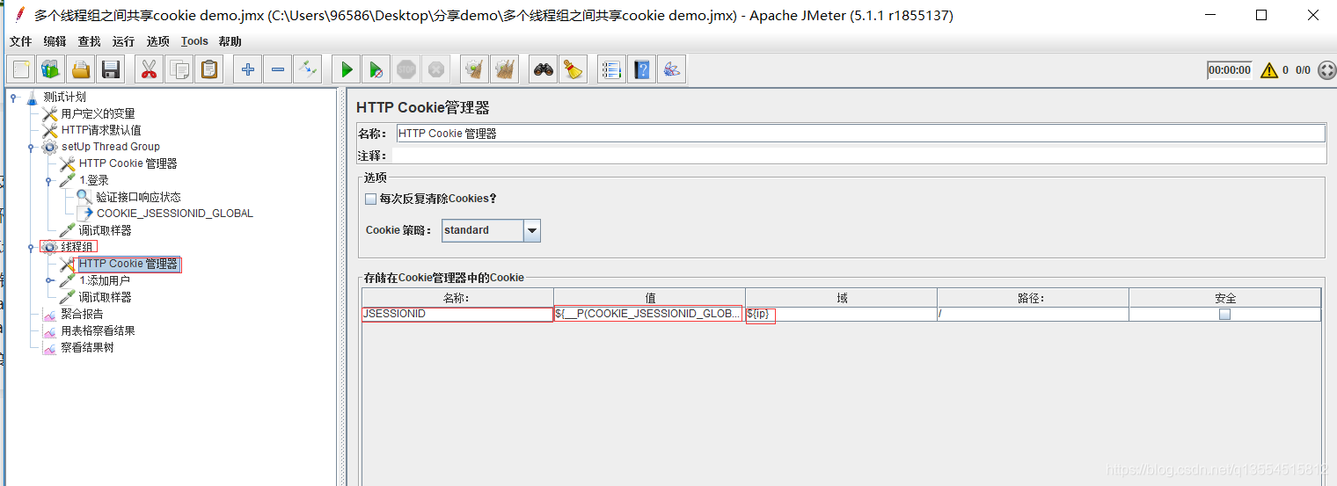Select the 线程组 tree item
The image size is (1337, 486).
click(77, 247)
